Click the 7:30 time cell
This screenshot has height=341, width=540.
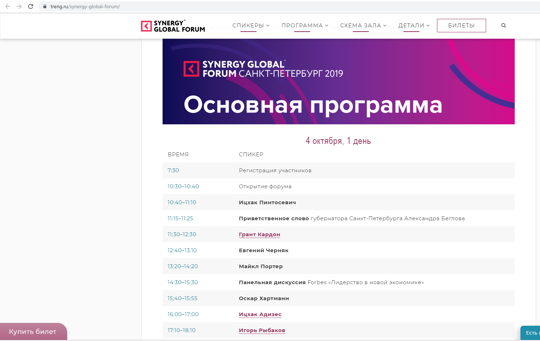173,170
